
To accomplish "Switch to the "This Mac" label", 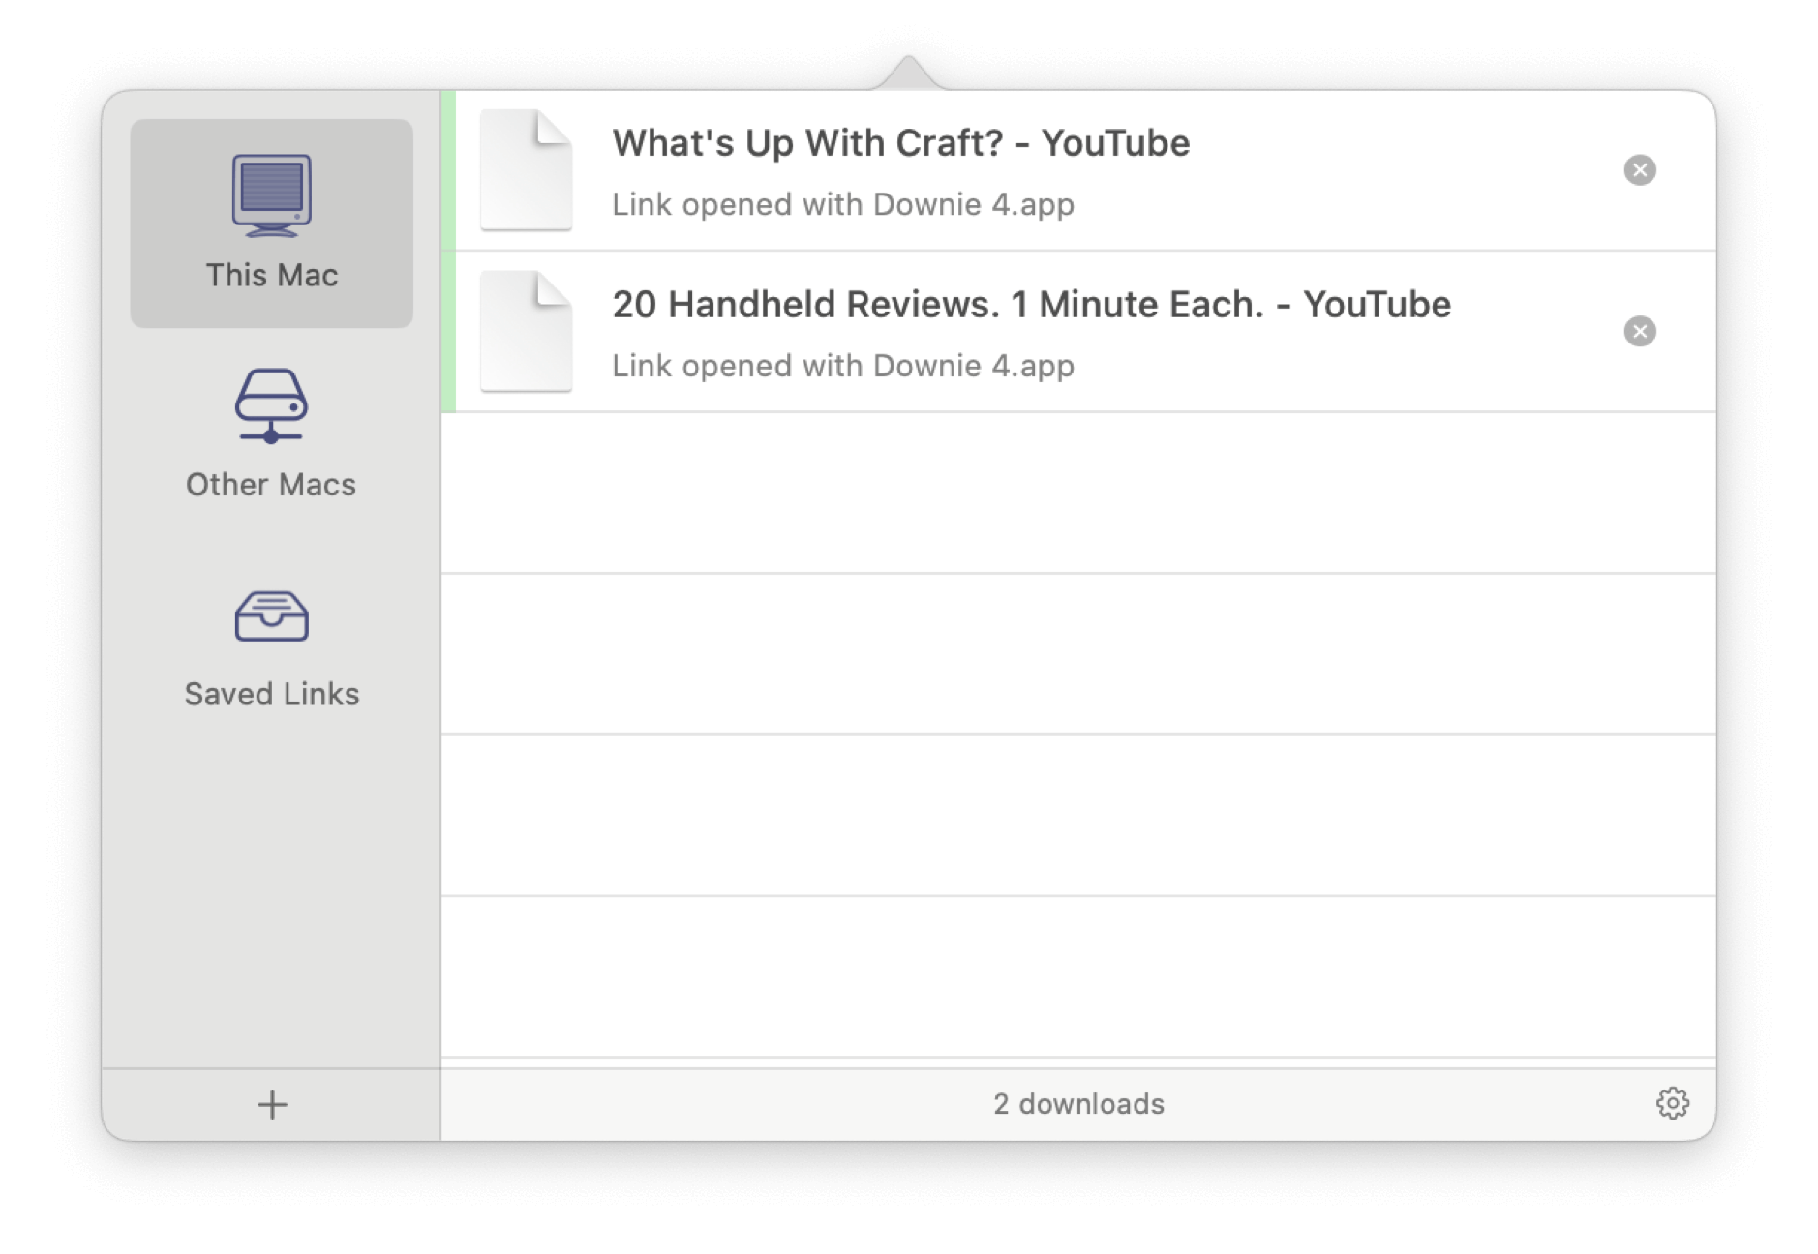I will tap(271, 276).
